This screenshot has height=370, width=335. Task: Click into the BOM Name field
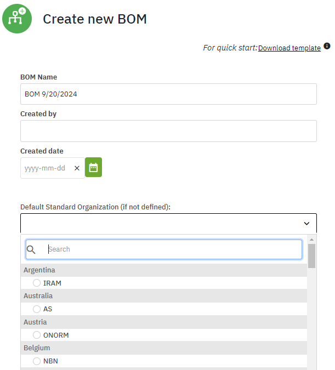168,94
